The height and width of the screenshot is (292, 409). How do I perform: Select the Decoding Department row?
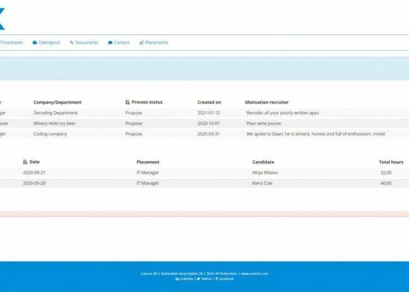click(56, 113)
